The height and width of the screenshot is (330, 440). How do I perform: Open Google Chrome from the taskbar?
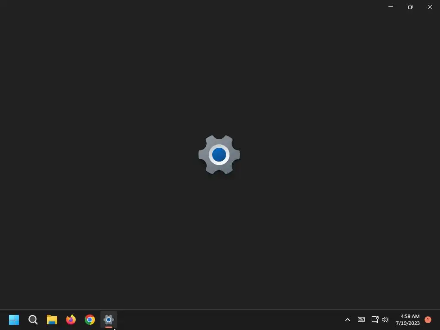point(90,320)
